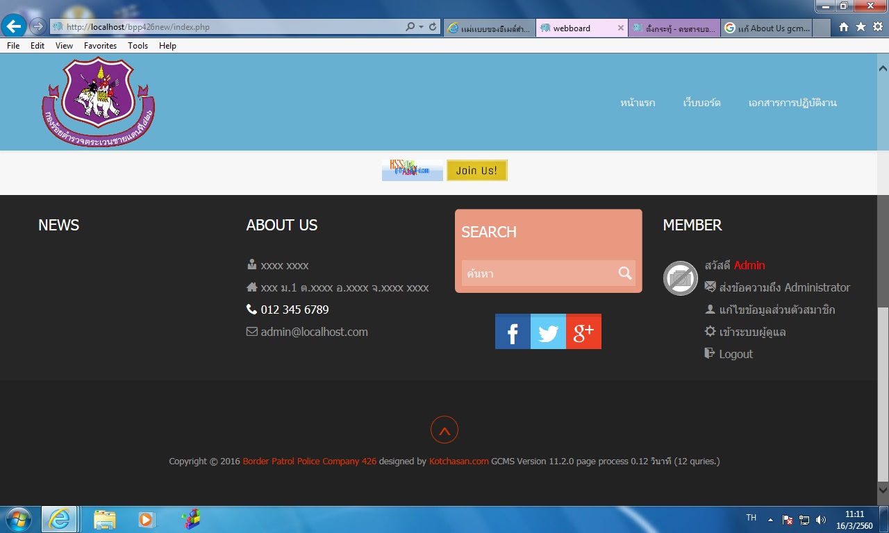
Task: Click the Join Us! button
Action: [476, 170]
